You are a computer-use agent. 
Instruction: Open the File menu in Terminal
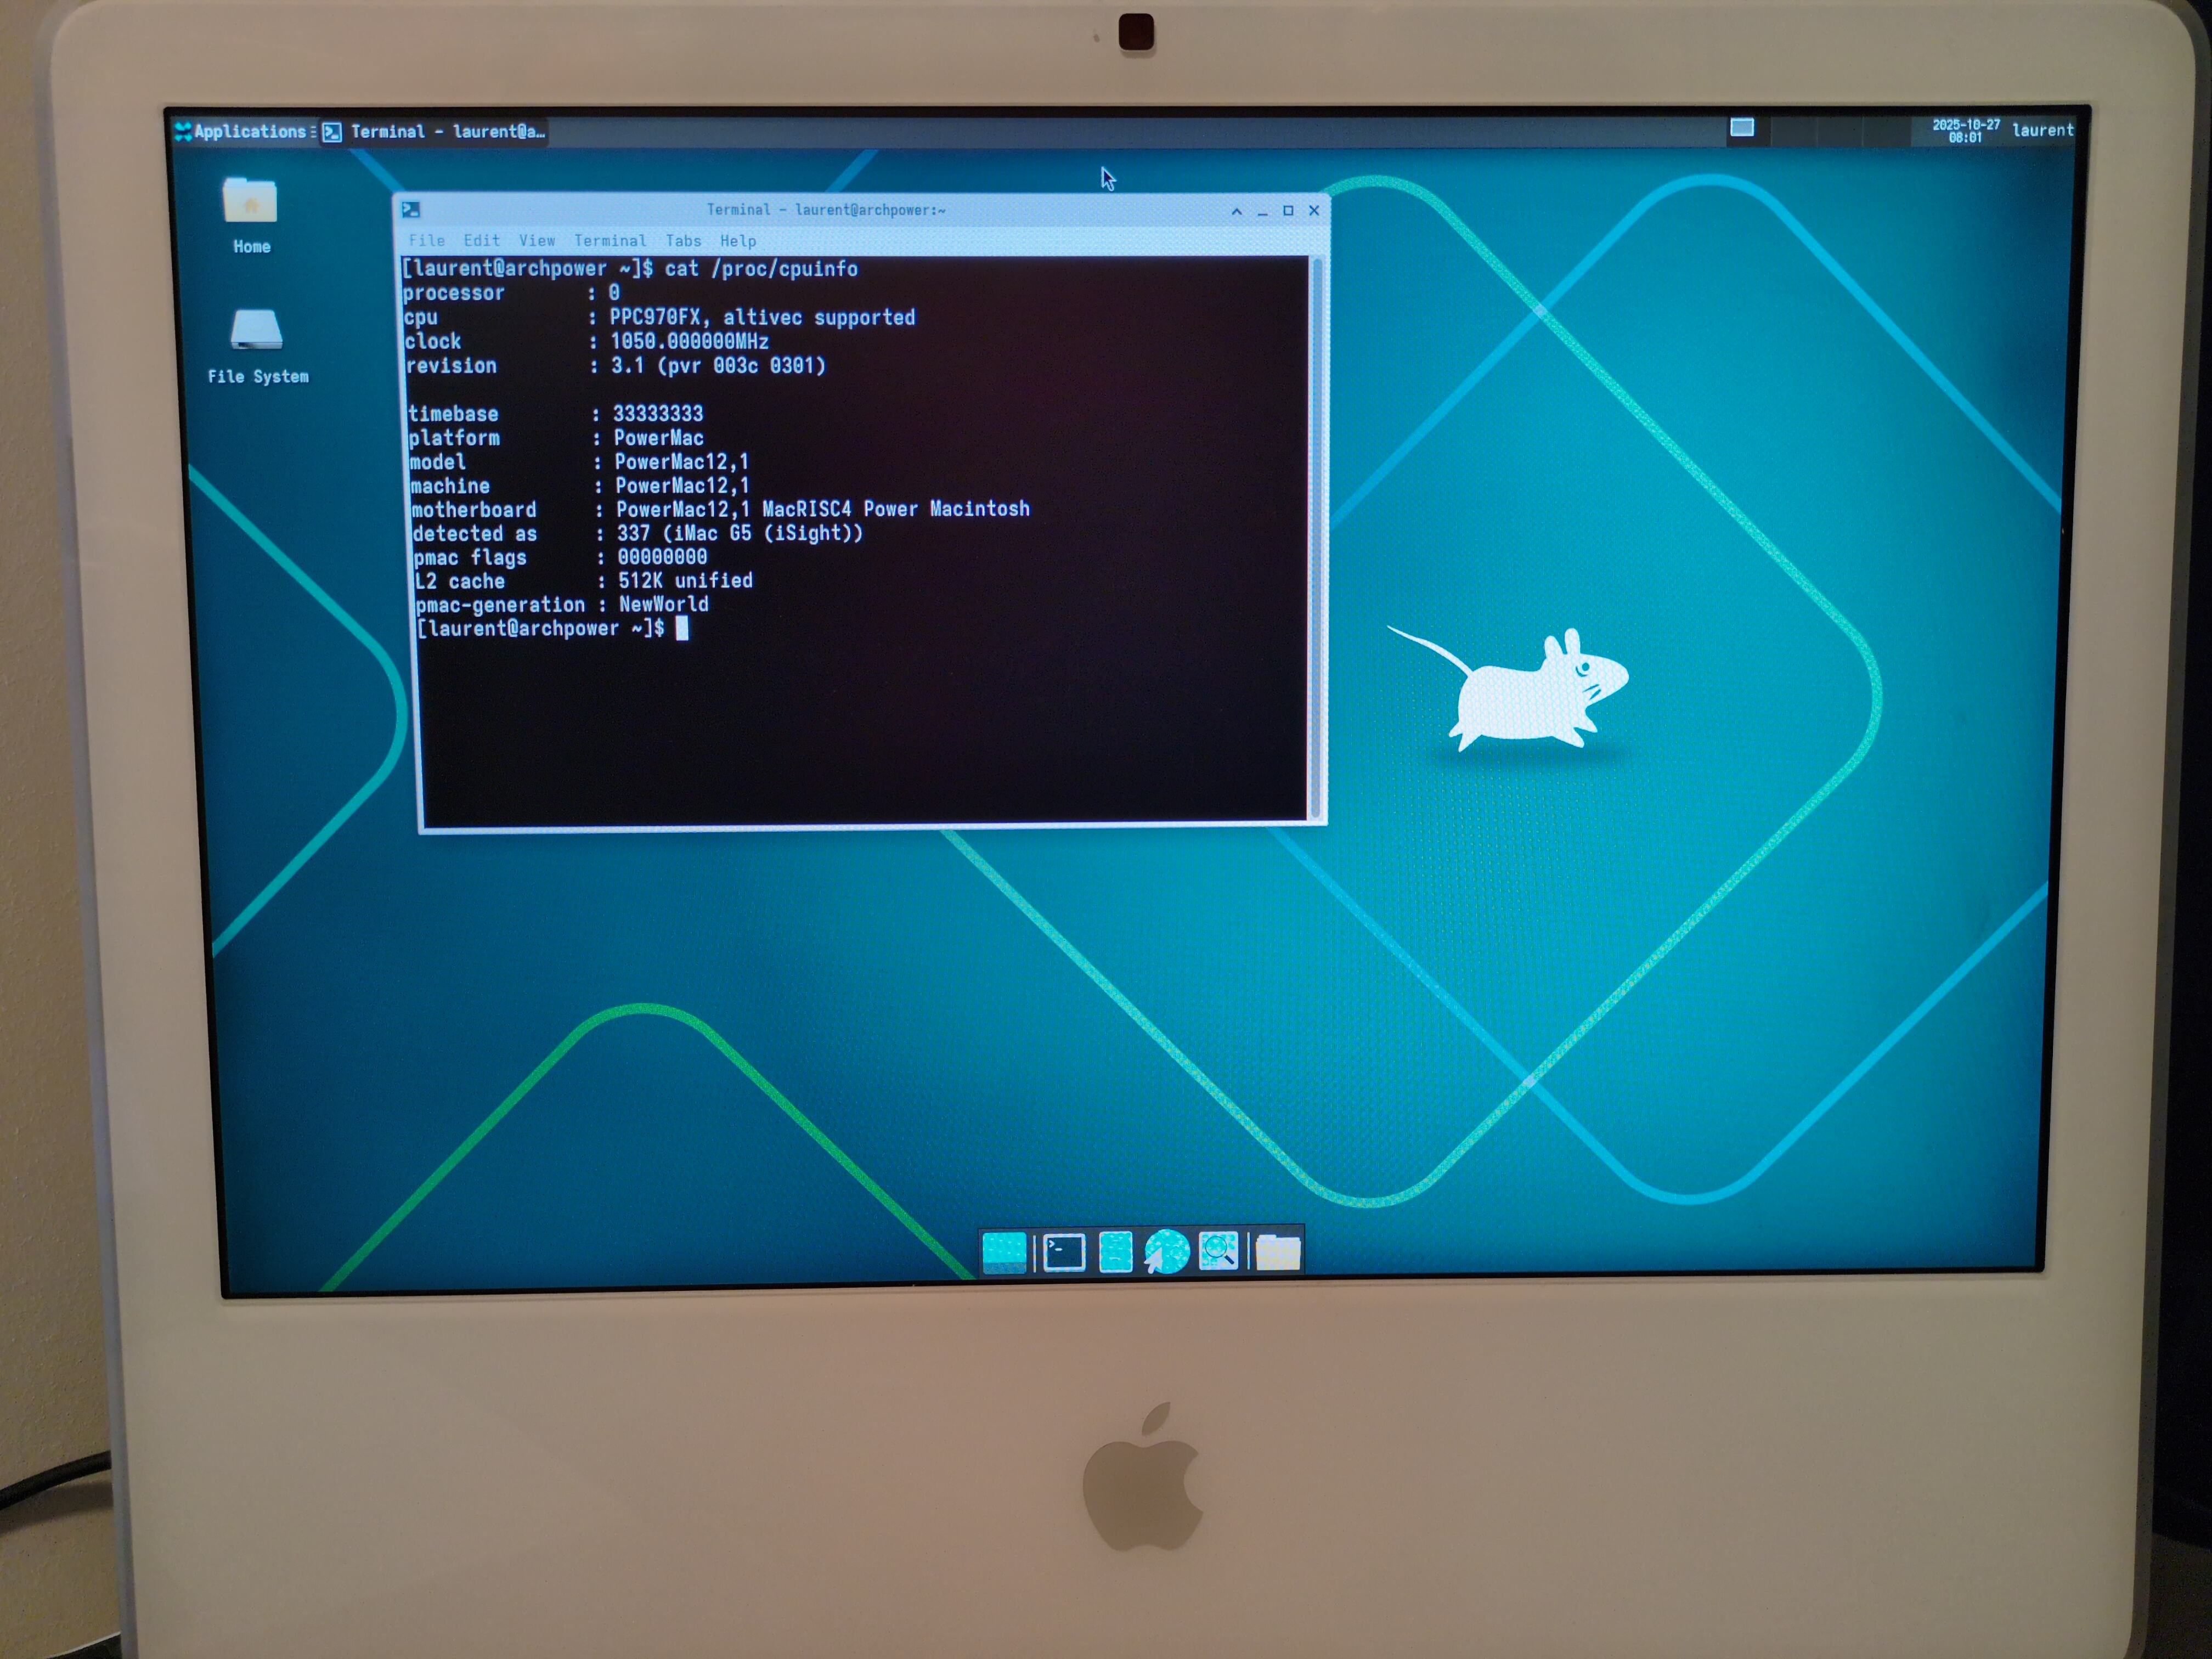tap(426, 240)
